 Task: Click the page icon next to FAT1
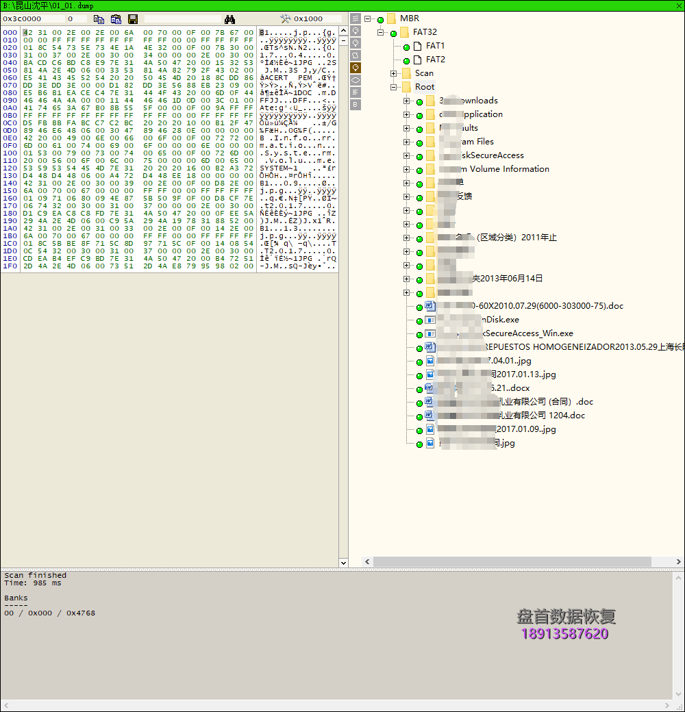pos(417,46)
